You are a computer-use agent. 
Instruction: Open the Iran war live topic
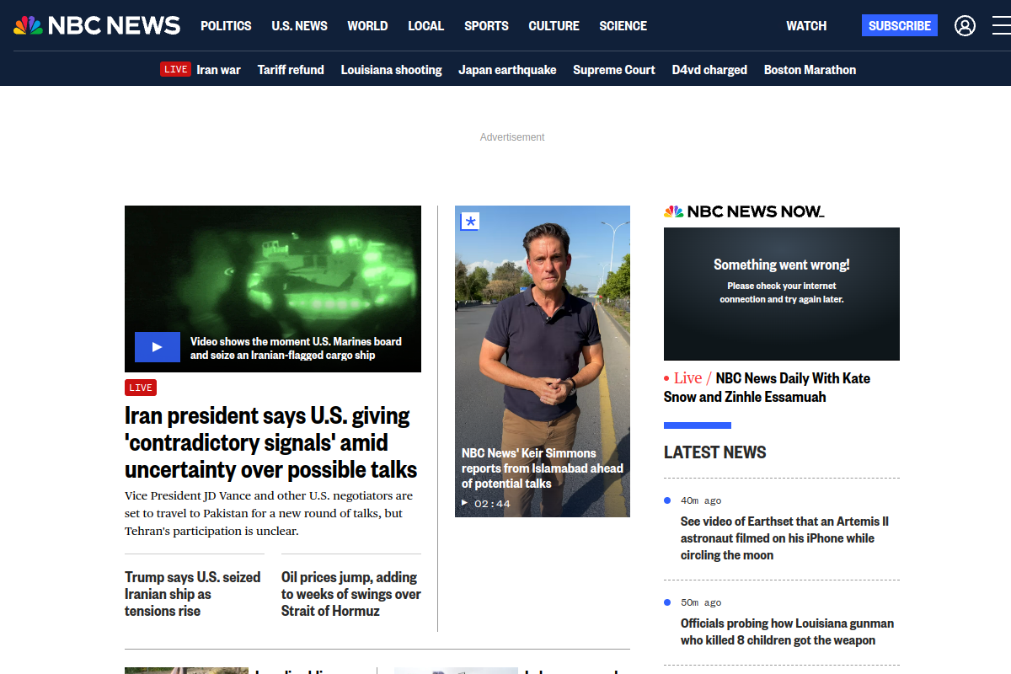tap(218, 70)
